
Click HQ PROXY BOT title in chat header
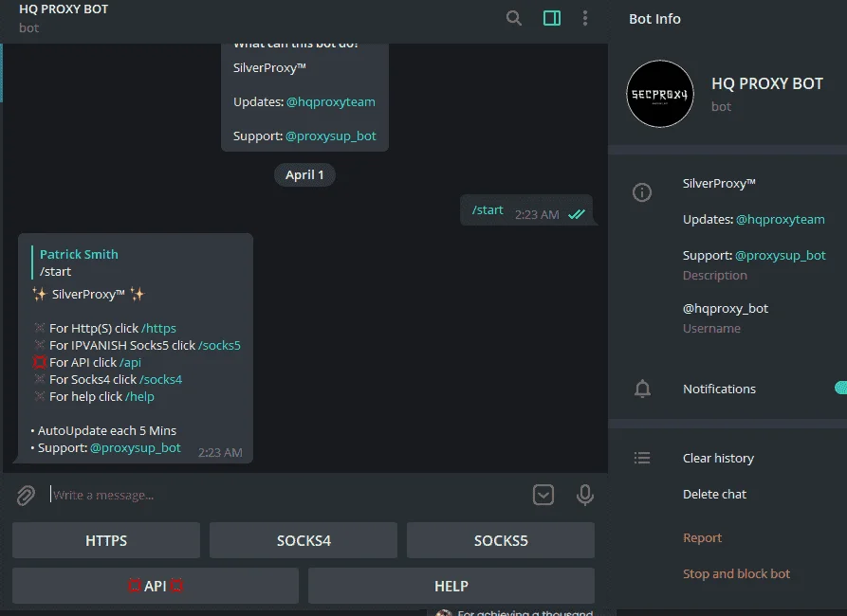(x=64, y=9)
